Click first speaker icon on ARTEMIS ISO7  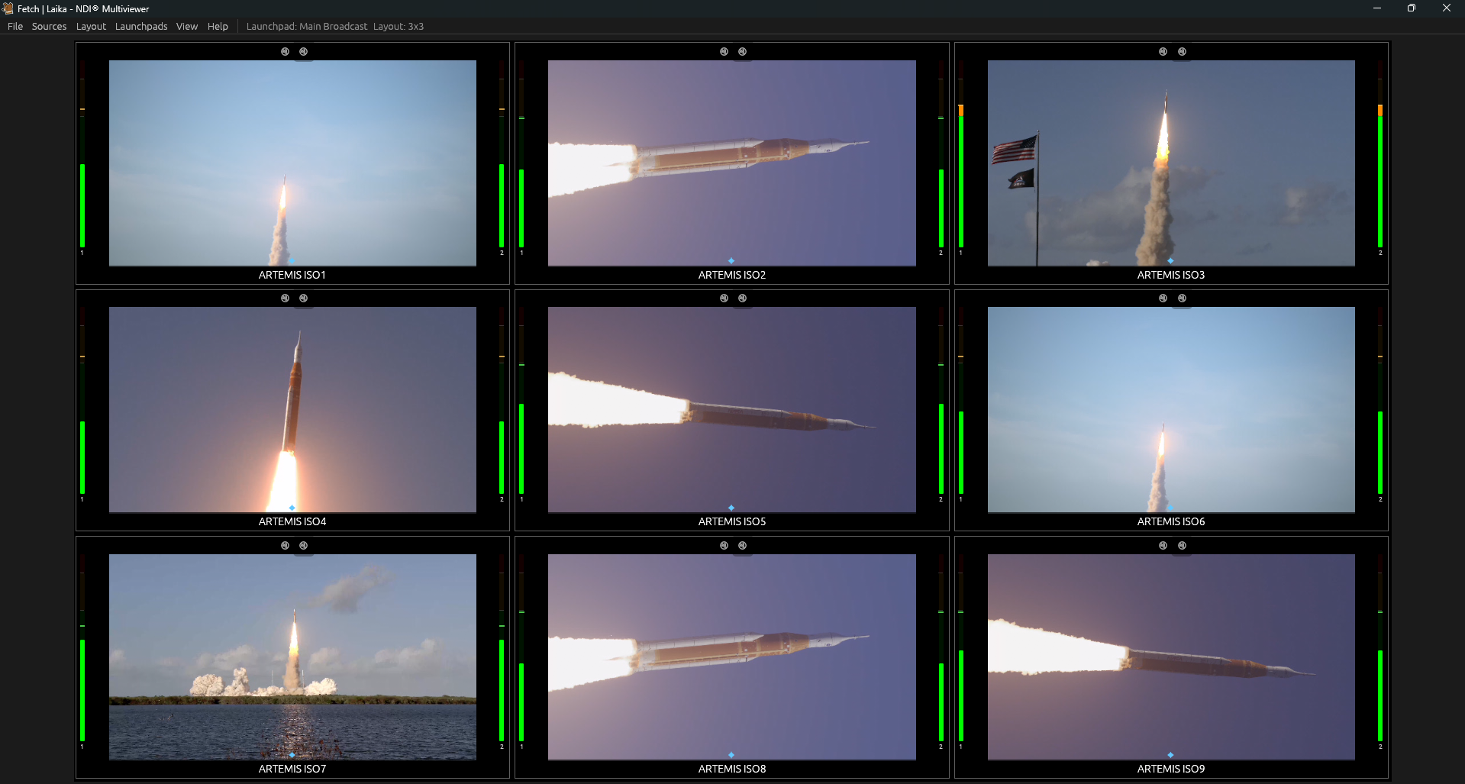coord(284,545)
